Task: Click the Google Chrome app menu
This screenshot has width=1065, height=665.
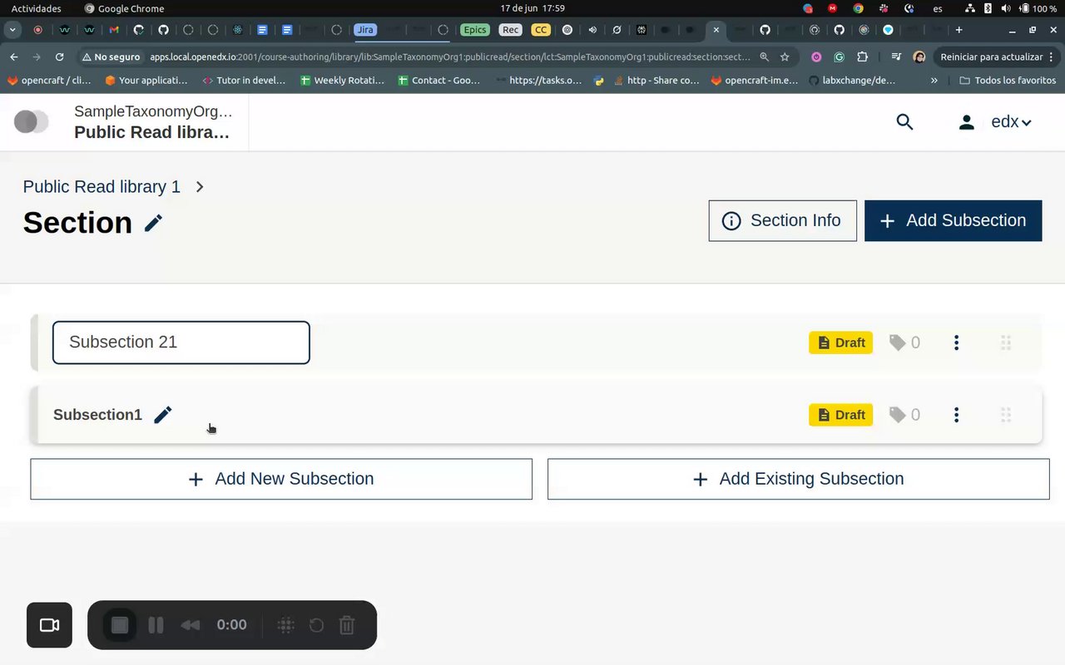Action: [124, 8]
